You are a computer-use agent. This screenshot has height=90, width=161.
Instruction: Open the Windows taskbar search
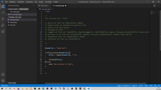coord(6,88)
